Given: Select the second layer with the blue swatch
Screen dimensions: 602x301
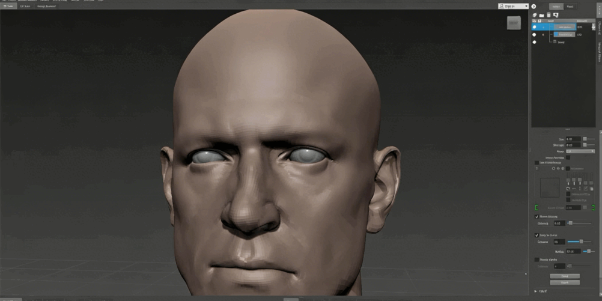Looking at the screenshot, I should [564, 35].
